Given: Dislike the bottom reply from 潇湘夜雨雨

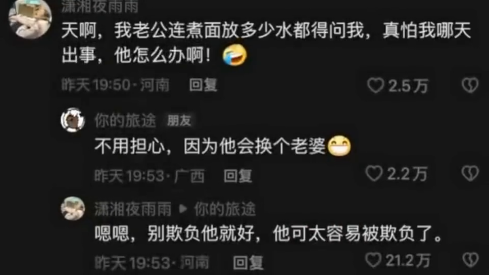Looking at the screenshot, I should click(470, 259).
